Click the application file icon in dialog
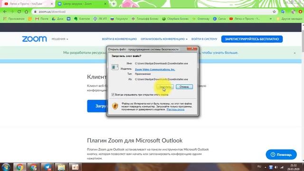The width and height of the screenshot is (304, 171). pyautogui.click(x=114, y=67)
